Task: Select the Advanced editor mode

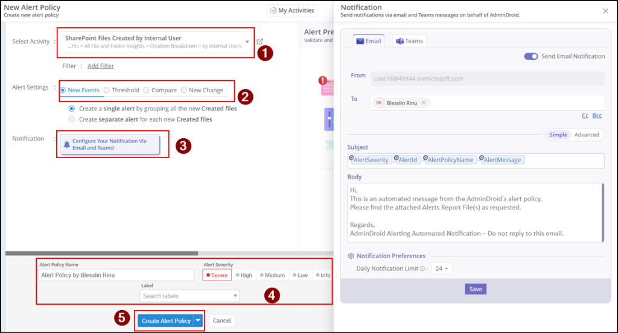Action: [x=587, y=135]
